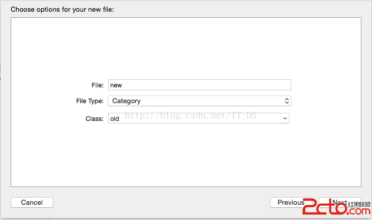Viewport: 372px width, 220px height.
Task: Proceed with the Next button
Action: point(339,202)
